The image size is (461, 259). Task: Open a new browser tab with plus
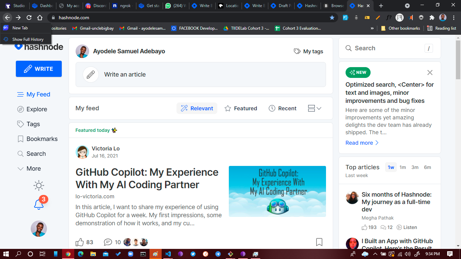381,6
